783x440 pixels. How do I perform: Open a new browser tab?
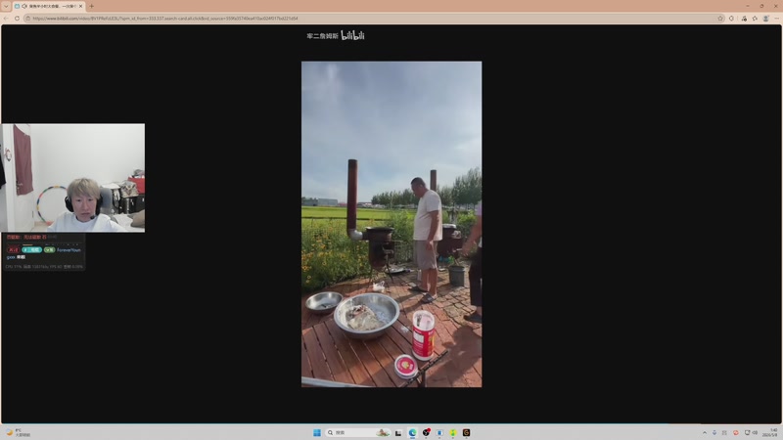pos(91,6)
